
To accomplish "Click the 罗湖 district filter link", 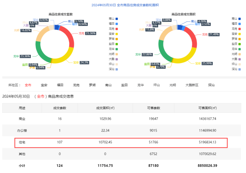I will 92,85.
